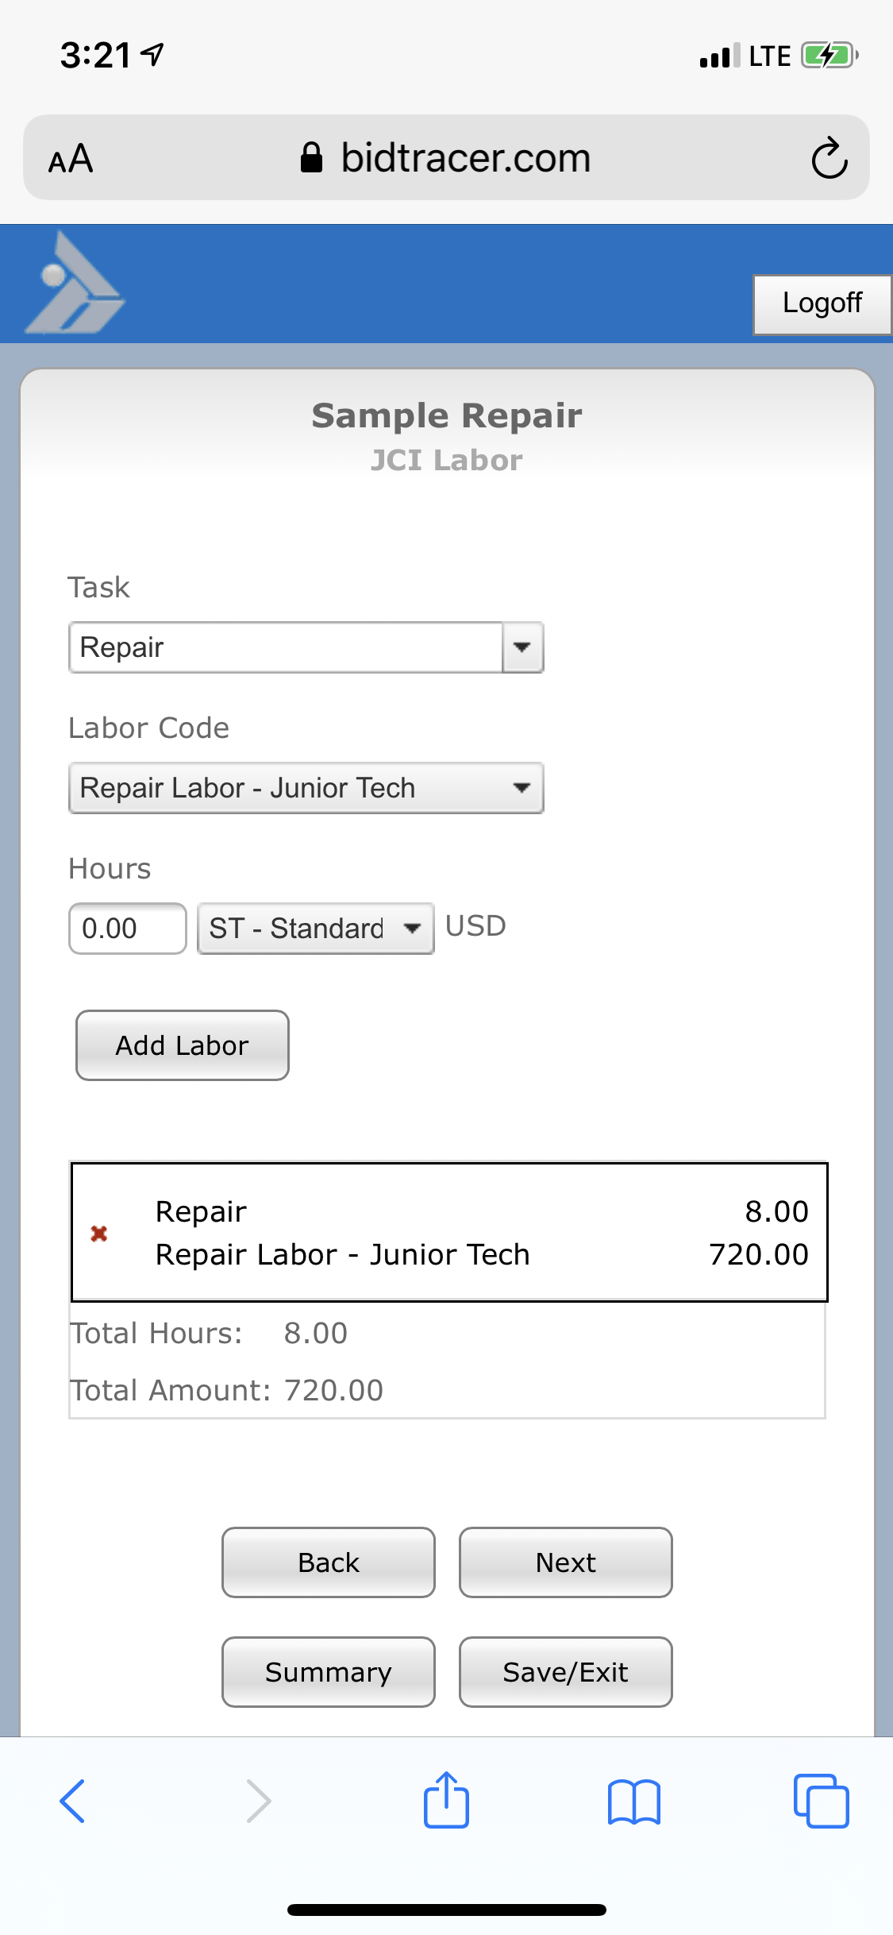Open the Safari share sheet icon
The image size is (893, 1935).
click(446, 1799)
